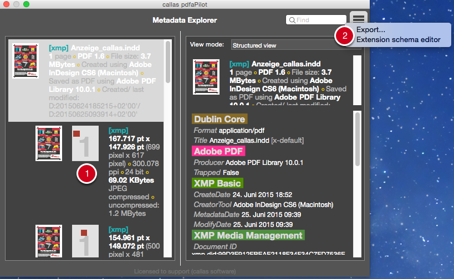Click [xmp] tag of 167.717 pt image

tap(118, 131)
